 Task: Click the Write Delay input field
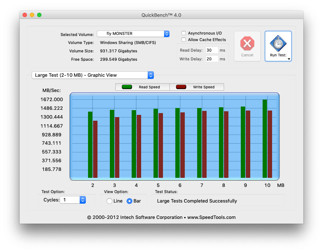pos(212,59)
